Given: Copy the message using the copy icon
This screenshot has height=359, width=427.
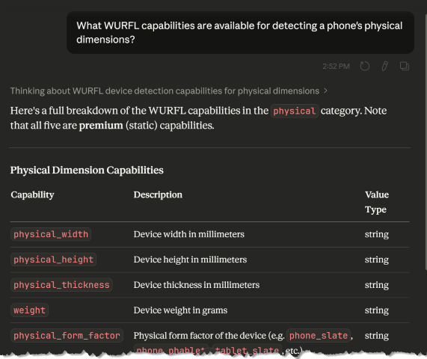Looking at the screenshot, I should click(405, 66).
